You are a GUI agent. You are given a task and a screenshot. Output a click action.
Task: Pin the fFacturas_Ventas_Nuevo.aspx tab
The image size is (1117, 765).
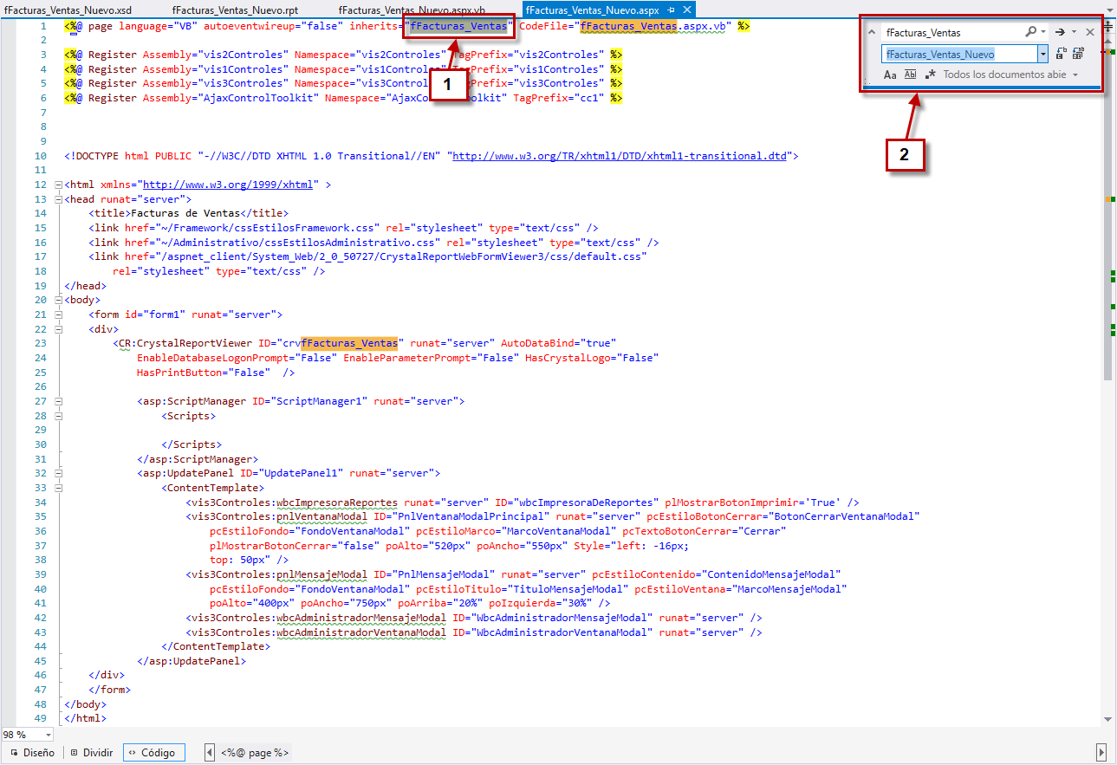672,10
